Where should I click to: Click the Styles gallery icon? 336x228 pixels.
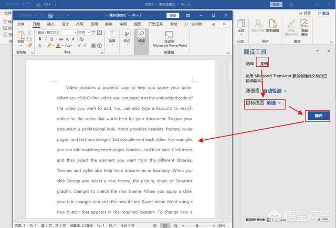pos(127,38)
